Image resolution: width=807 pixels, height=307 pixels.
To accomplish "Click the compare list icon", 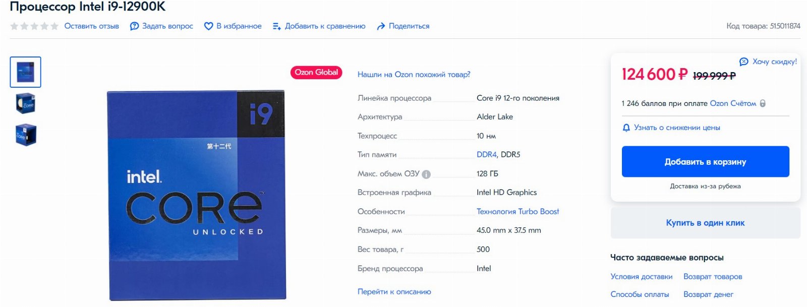I will [x=276, y=26].
